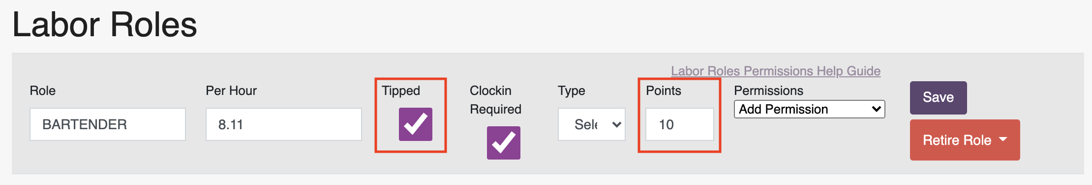Uncheck the Clockin Required checkbox

click(504, 143)
